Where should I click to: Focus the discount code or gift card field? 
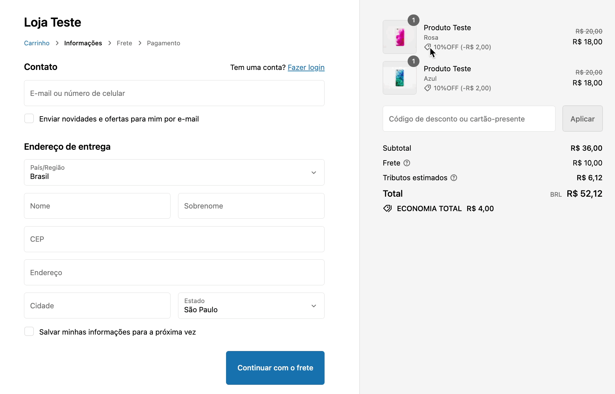coord(469,119)
